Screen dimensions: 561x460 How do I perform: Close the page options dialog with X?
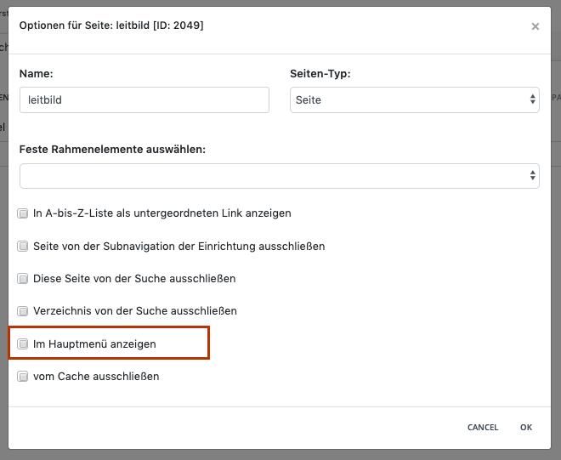point(535,26)
